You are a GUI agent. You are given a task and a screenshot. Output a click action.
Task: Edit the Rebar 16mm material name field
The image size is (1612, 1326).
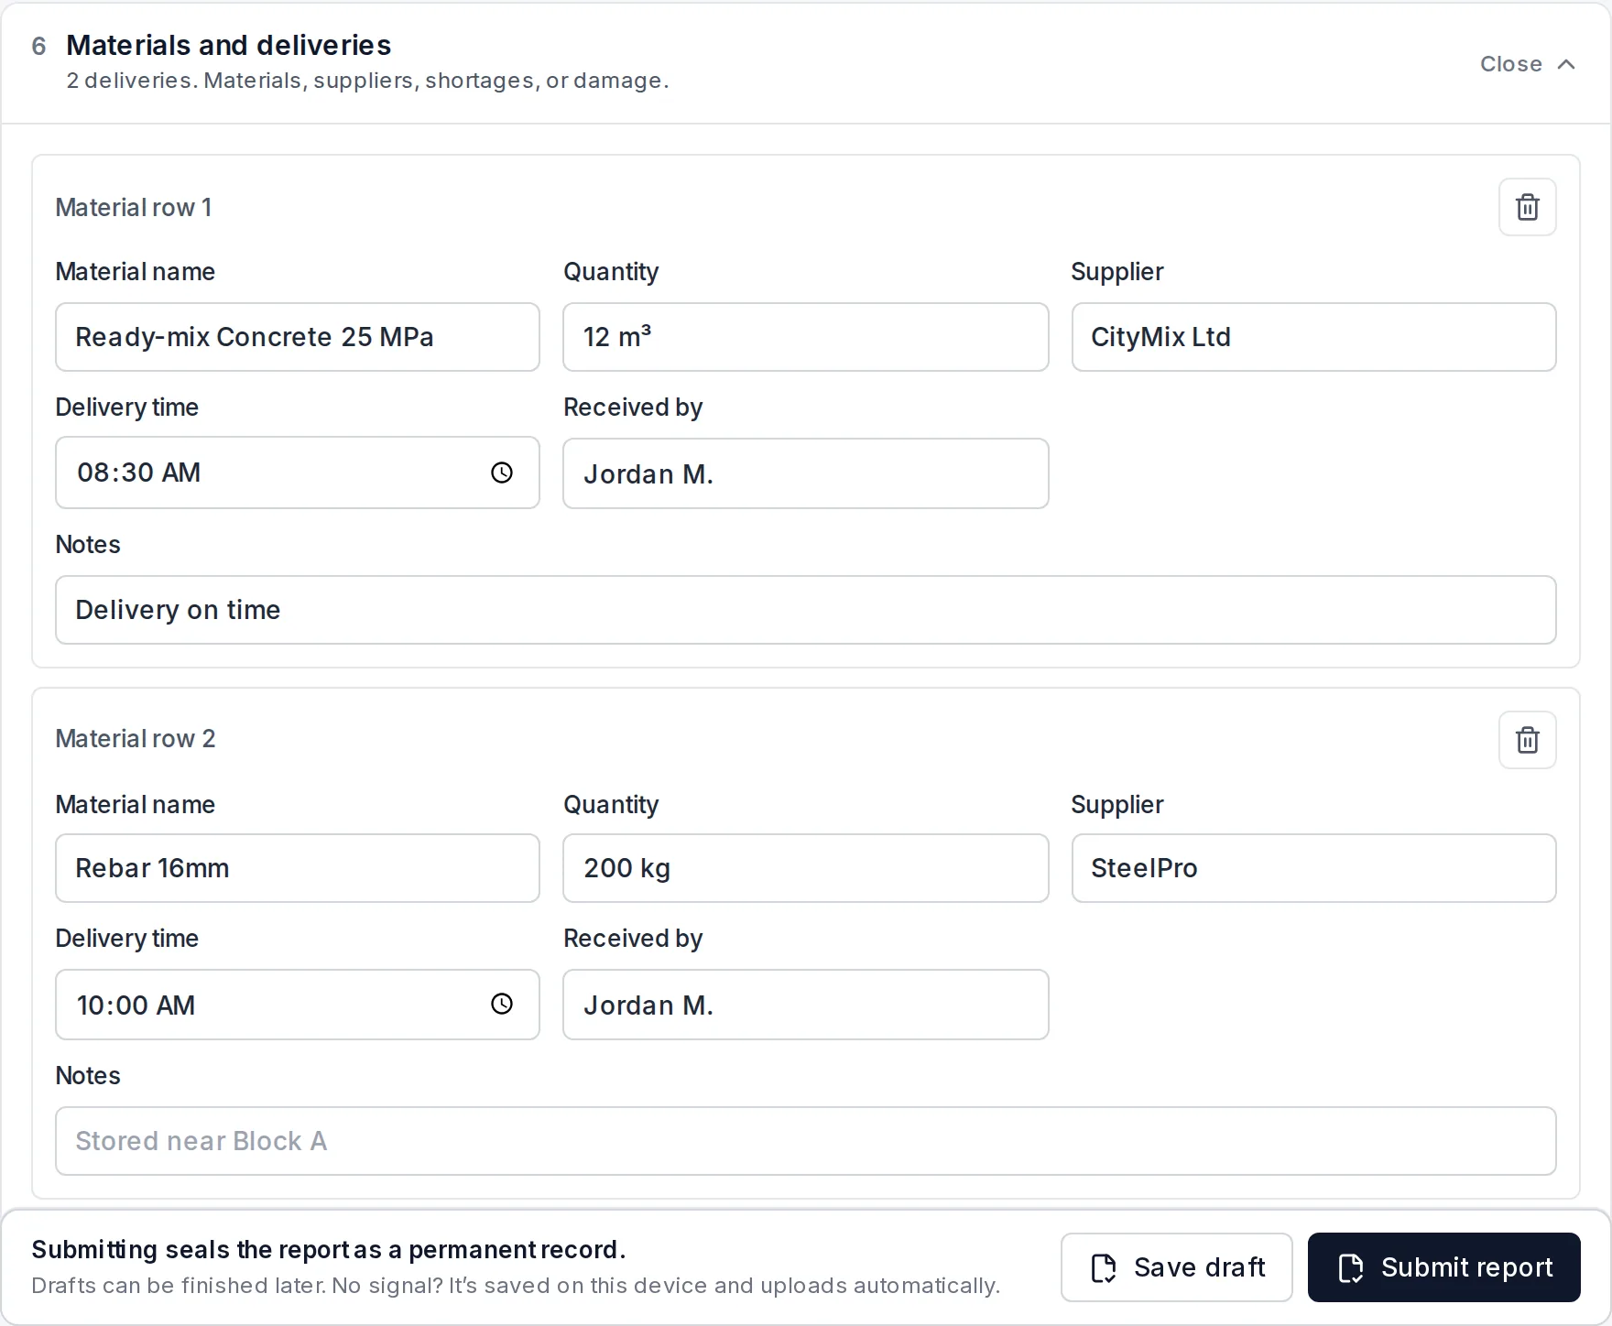(298, 868)
